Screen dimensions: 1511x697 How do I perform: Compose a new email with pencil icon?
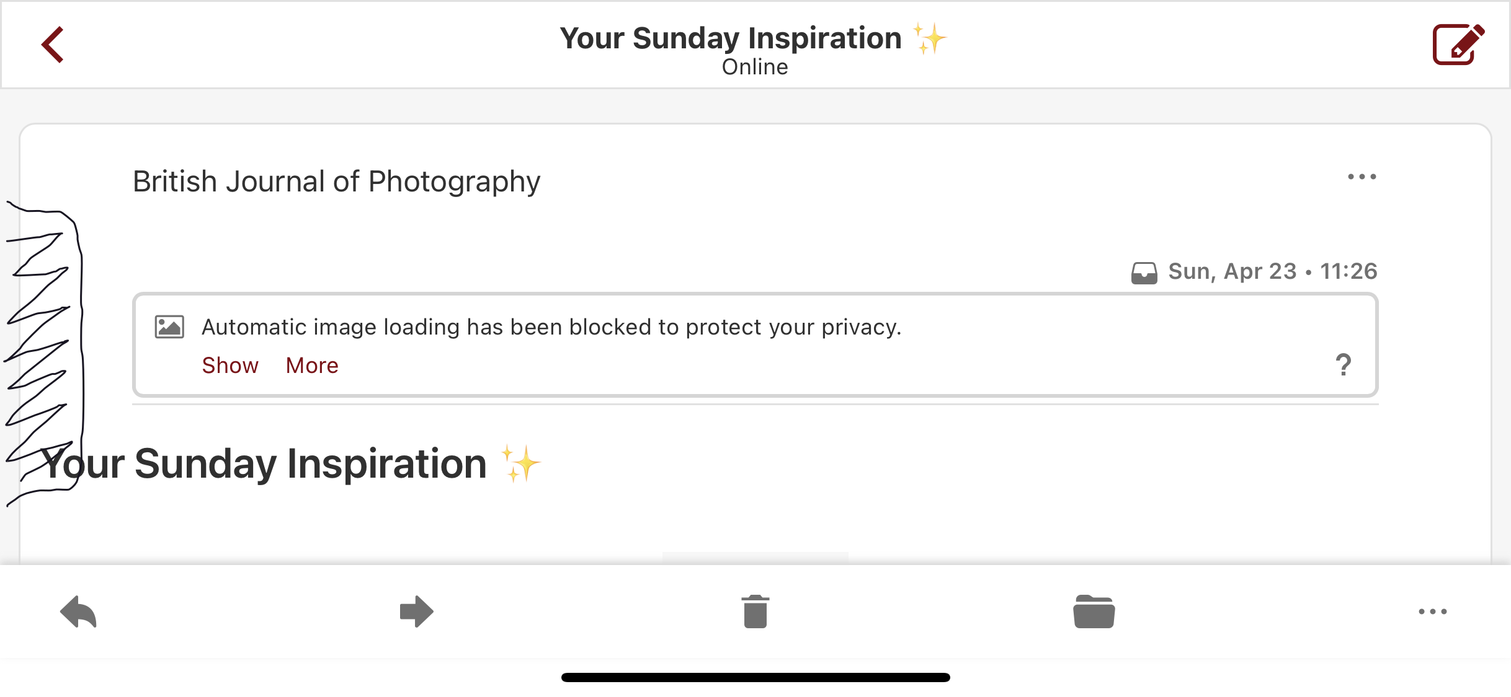pos(1458,44)
